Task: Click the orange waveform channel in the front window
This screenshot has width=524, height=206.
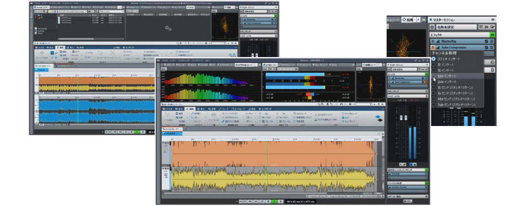Action: (x=273, y=154)
